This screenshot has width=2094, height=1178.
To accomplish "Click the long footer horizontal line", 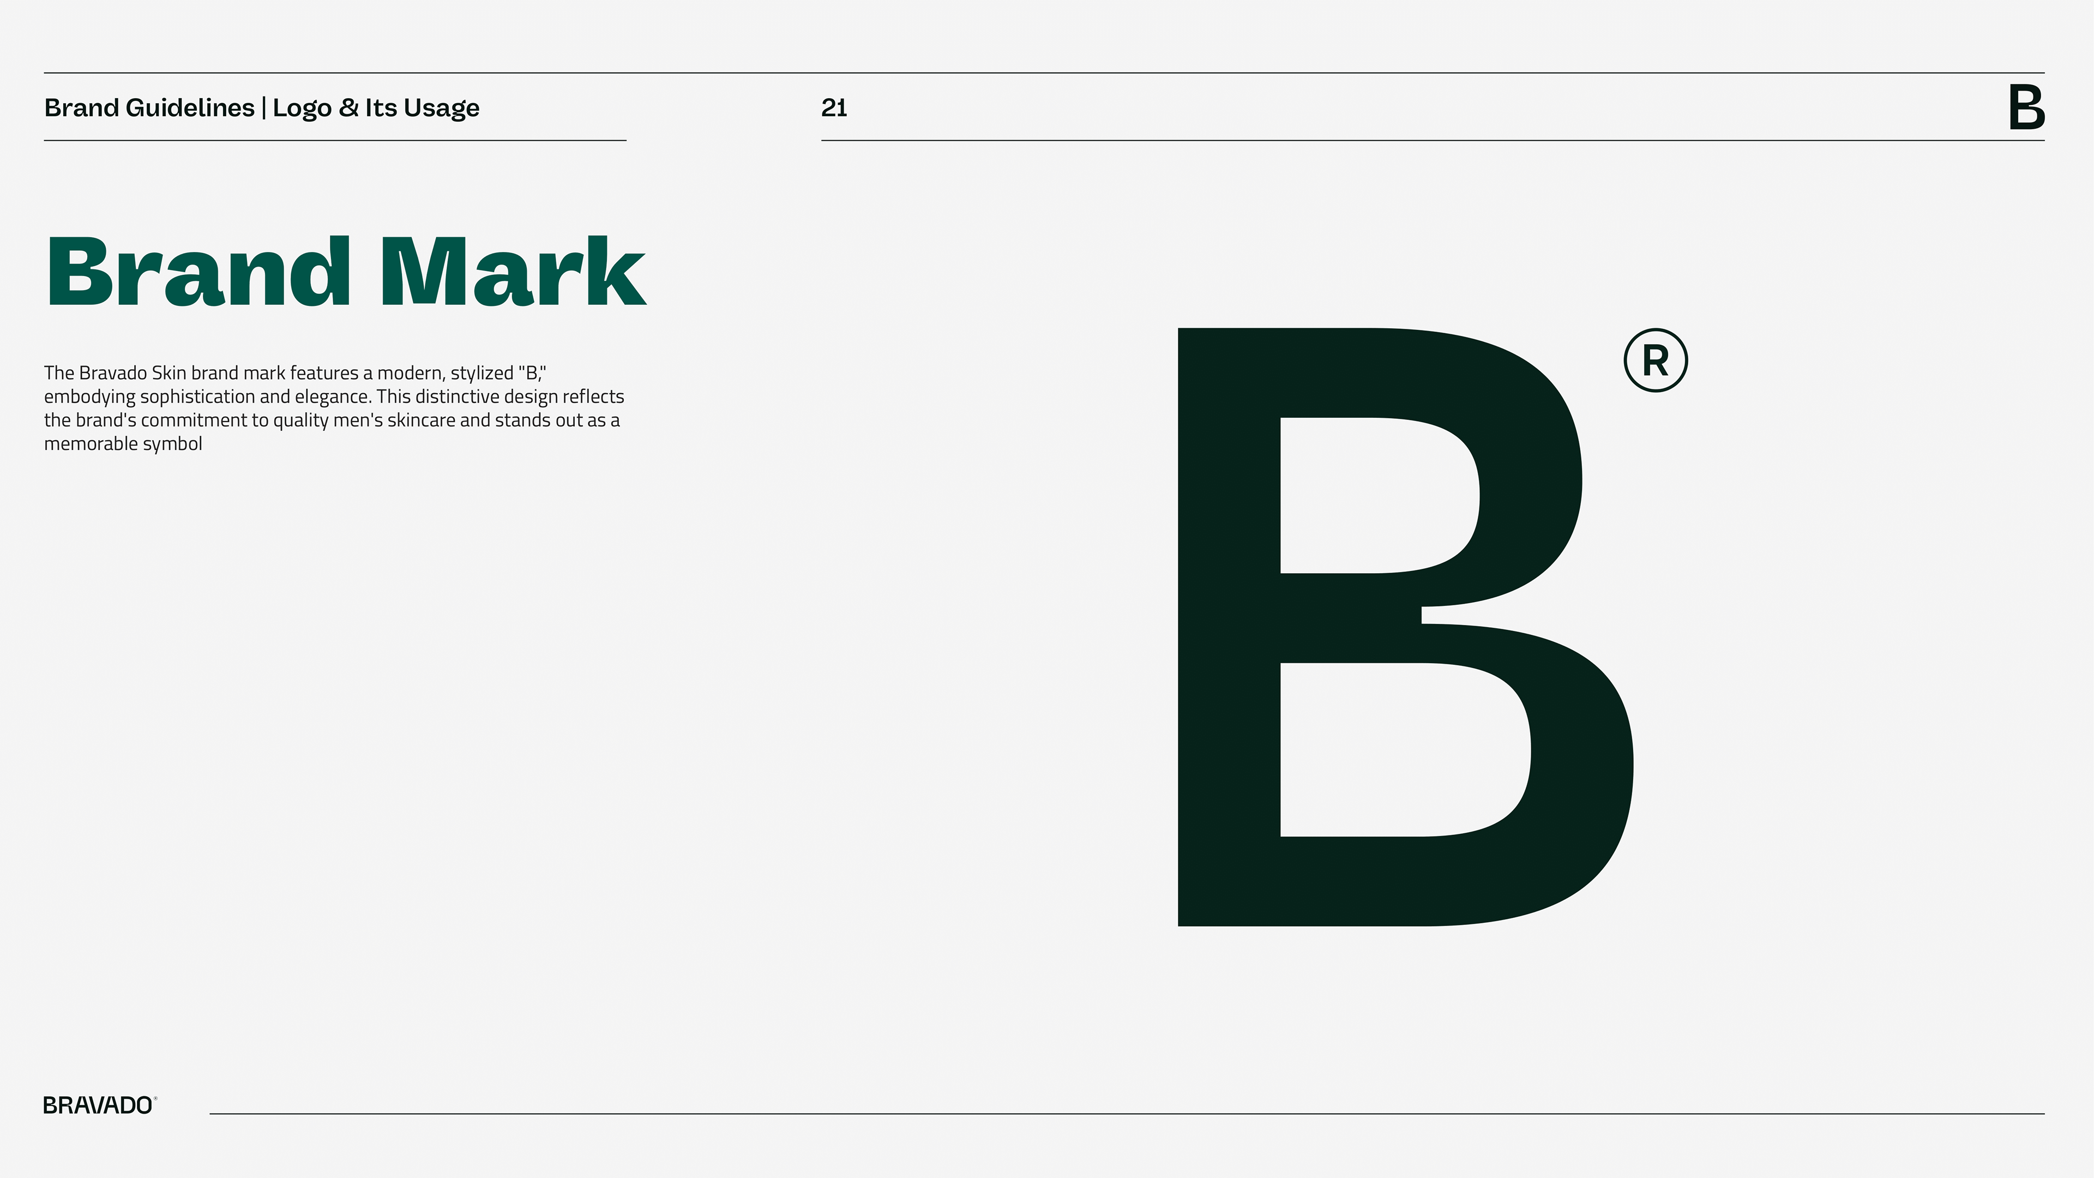I will pyautogui.click(x=1126, y=1114).
